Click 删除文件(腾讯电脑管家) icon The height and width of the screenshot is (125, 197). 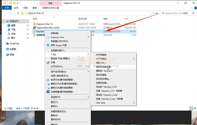(x=48, y=88)
